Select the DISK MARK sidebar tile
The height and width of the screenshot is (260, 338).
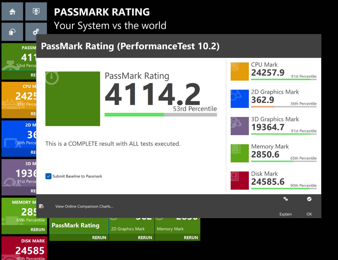24,248
